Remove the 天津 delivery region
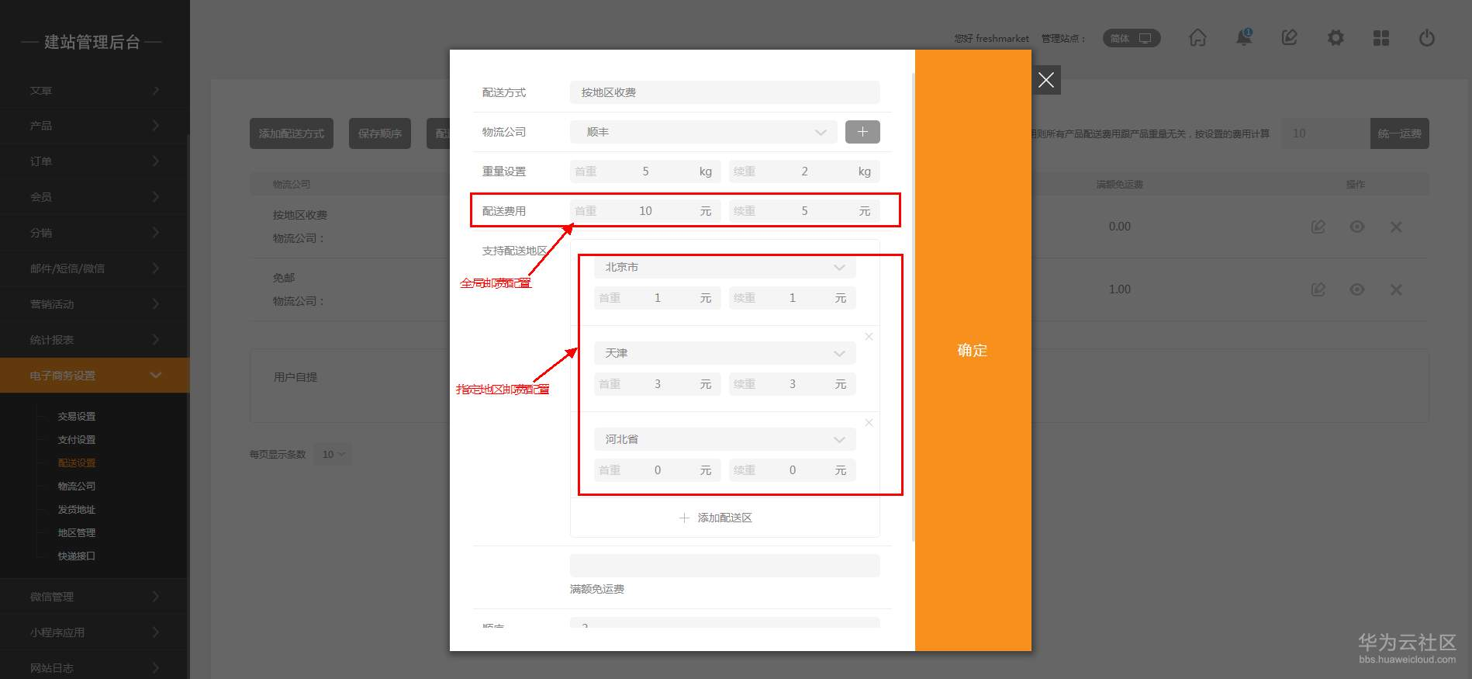This screenshot has height=679, width=1472. [x=869, y=337]
